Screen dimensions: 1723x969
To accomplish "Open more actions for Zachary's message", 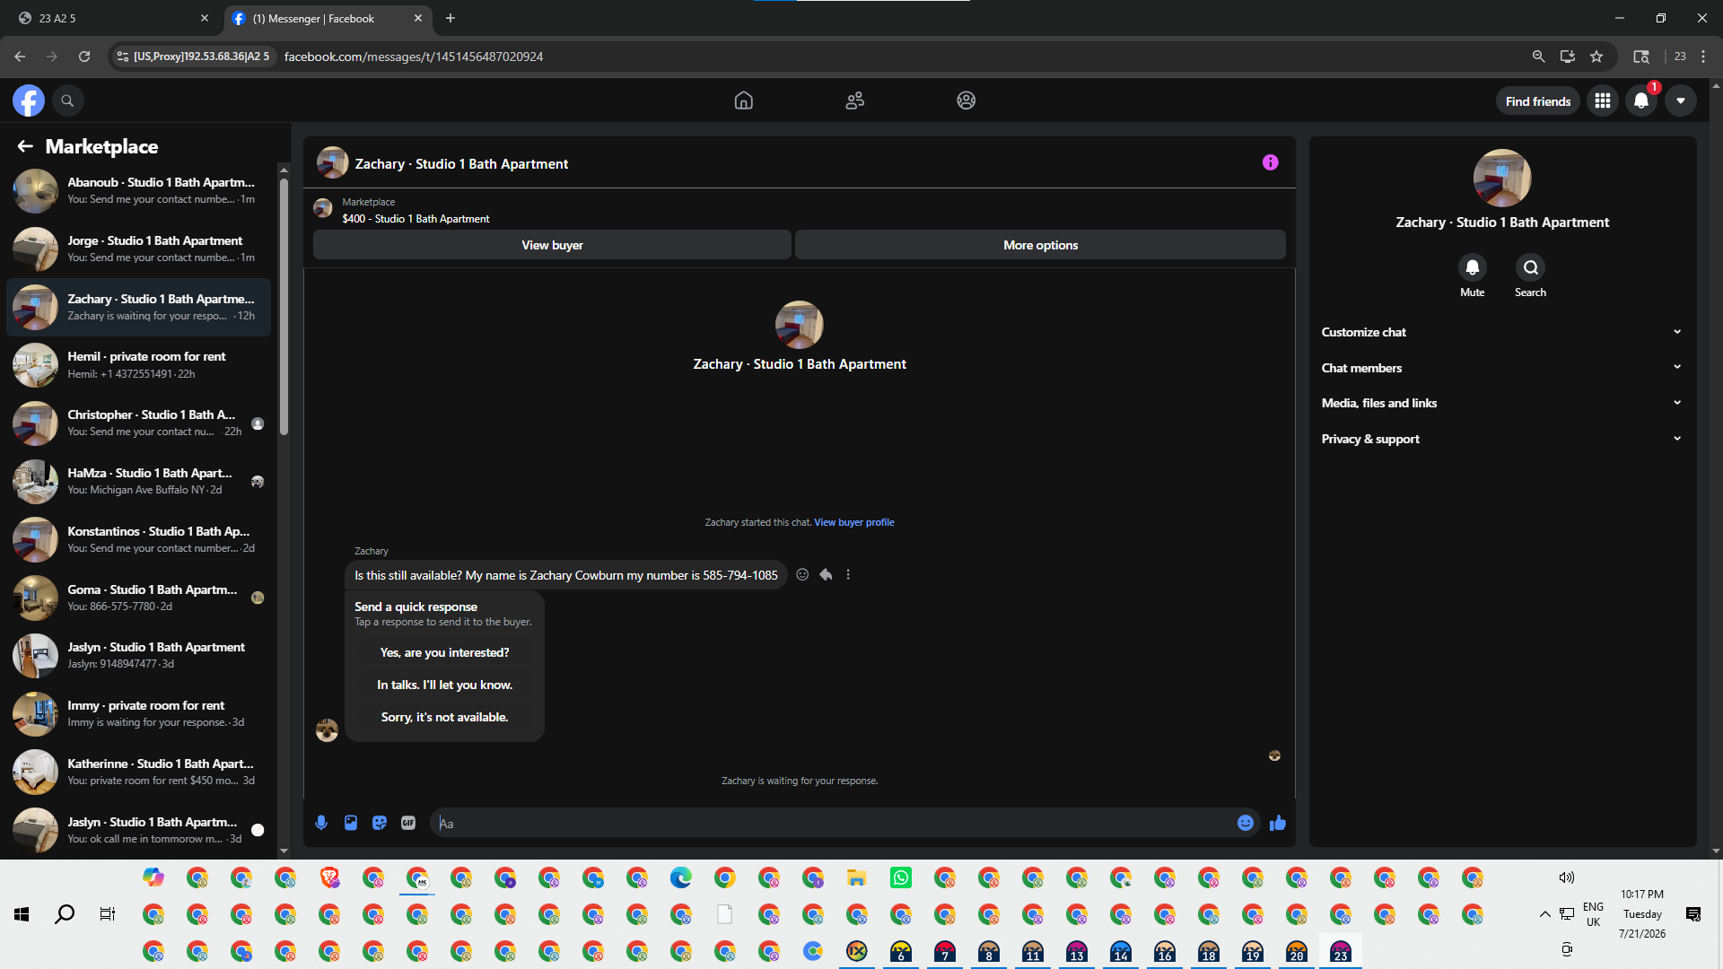I will click(848, 575).
